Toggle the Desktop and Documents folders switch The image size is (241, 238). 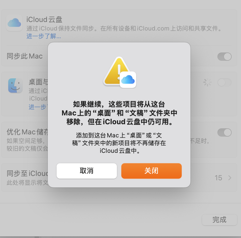pyautogui.click(x=225, y=82)
